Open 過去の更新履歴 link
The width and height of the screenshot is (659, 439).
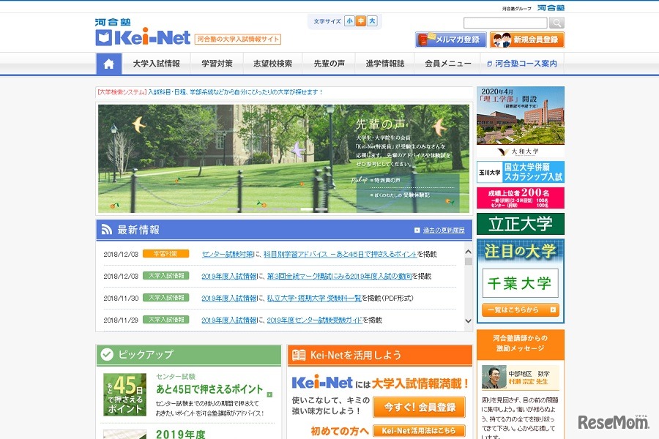pyautogui.click(x=444, y=230)
